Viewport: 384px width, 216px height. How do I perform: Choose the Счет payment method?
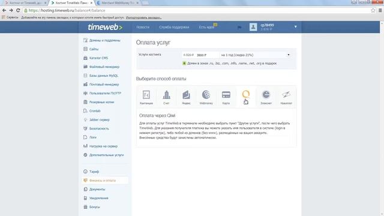pyautogui.click(x=166, y=97)
